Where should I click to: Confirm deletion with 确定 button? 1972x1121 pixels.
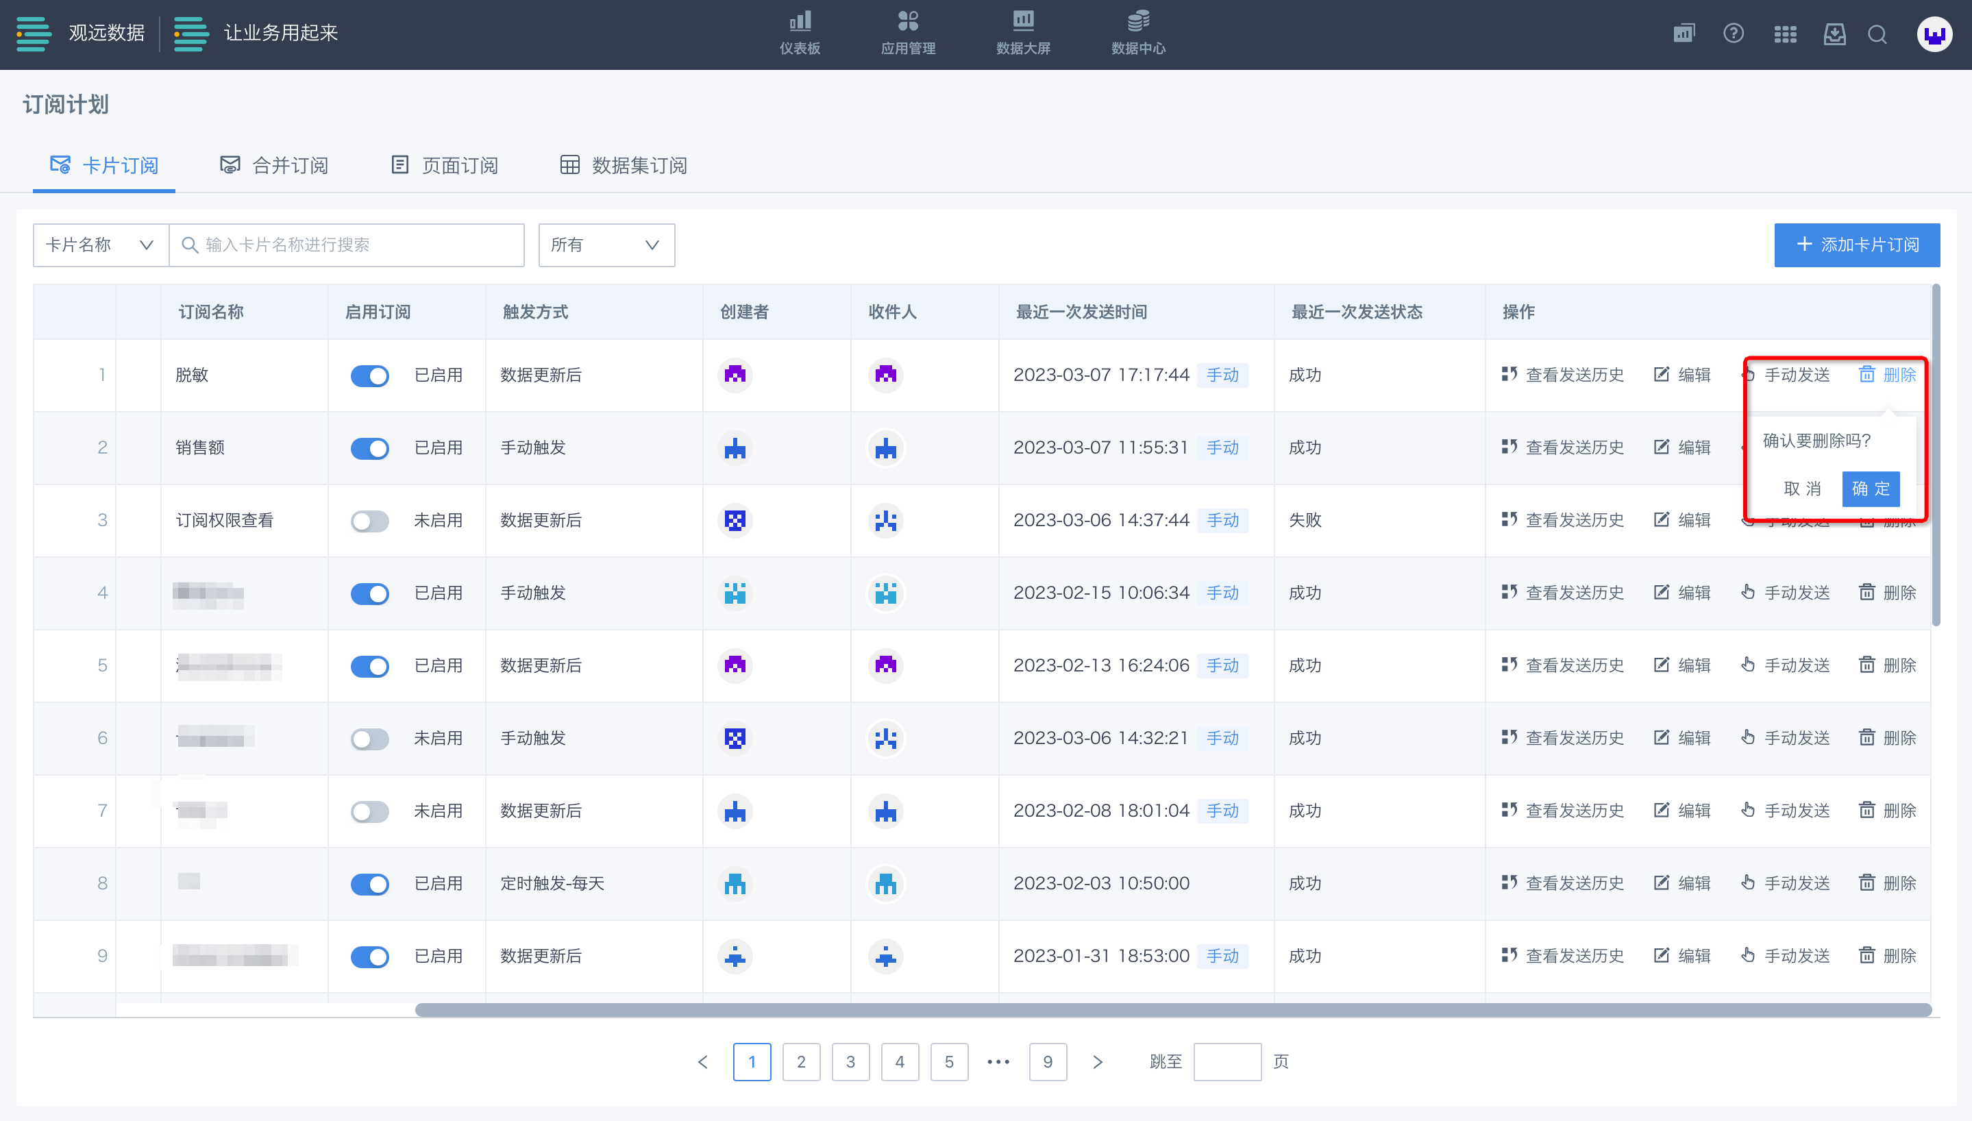(x=1871, y=488)
